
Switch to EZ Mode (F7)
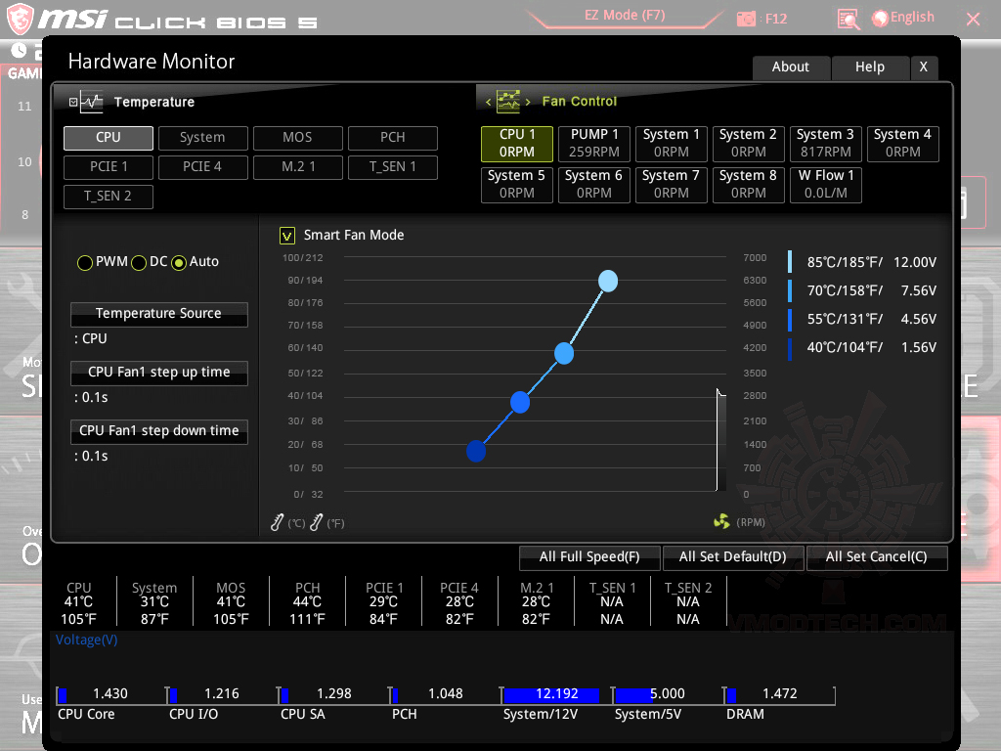point(625,16)
